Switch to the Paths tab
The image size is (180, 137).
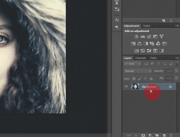pos(153,58)
